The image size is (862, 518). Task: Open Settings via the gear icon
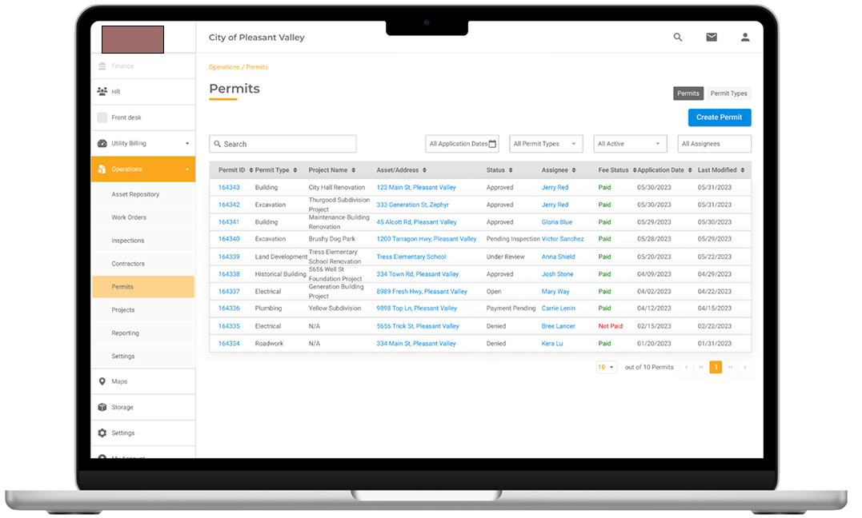pos(102,432)
